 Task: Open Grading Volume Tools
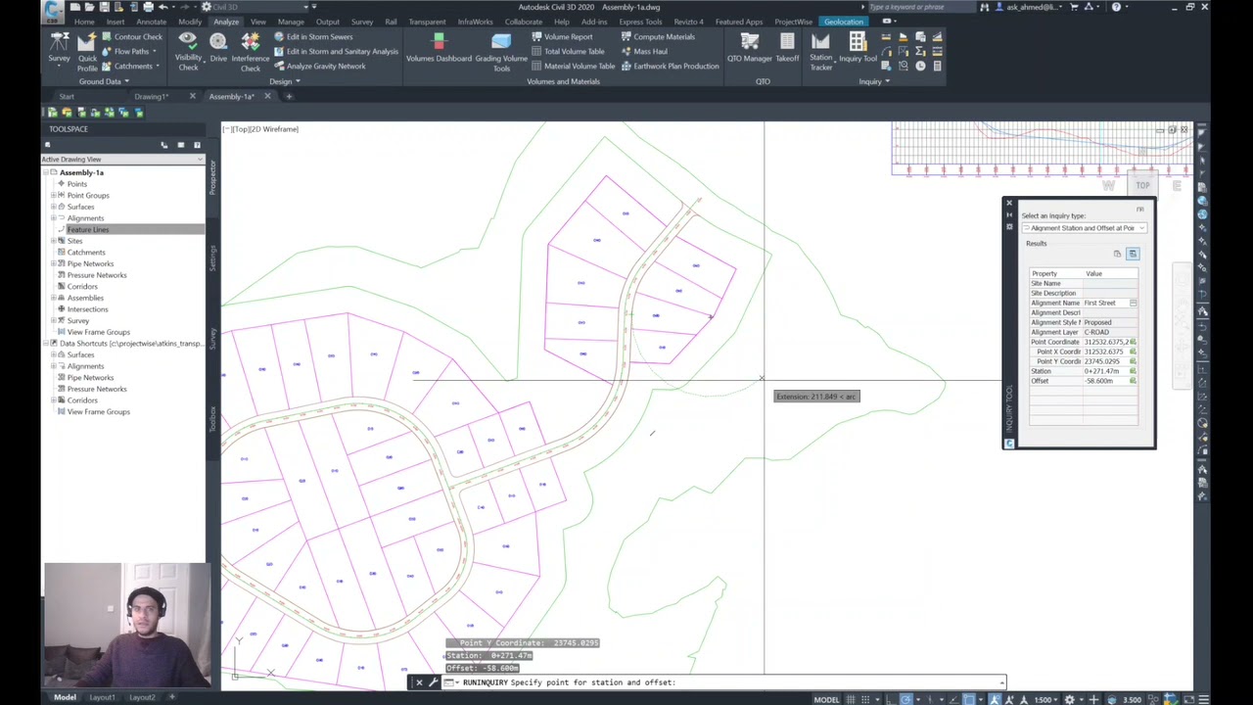501,51
